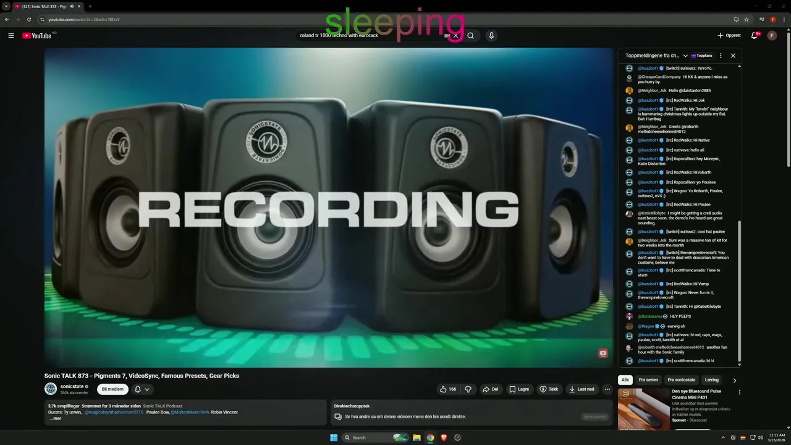The height and width of the screenshot is (445, 791).
Task: Click the video player RECORDING frame
Action: coord(328,208)
